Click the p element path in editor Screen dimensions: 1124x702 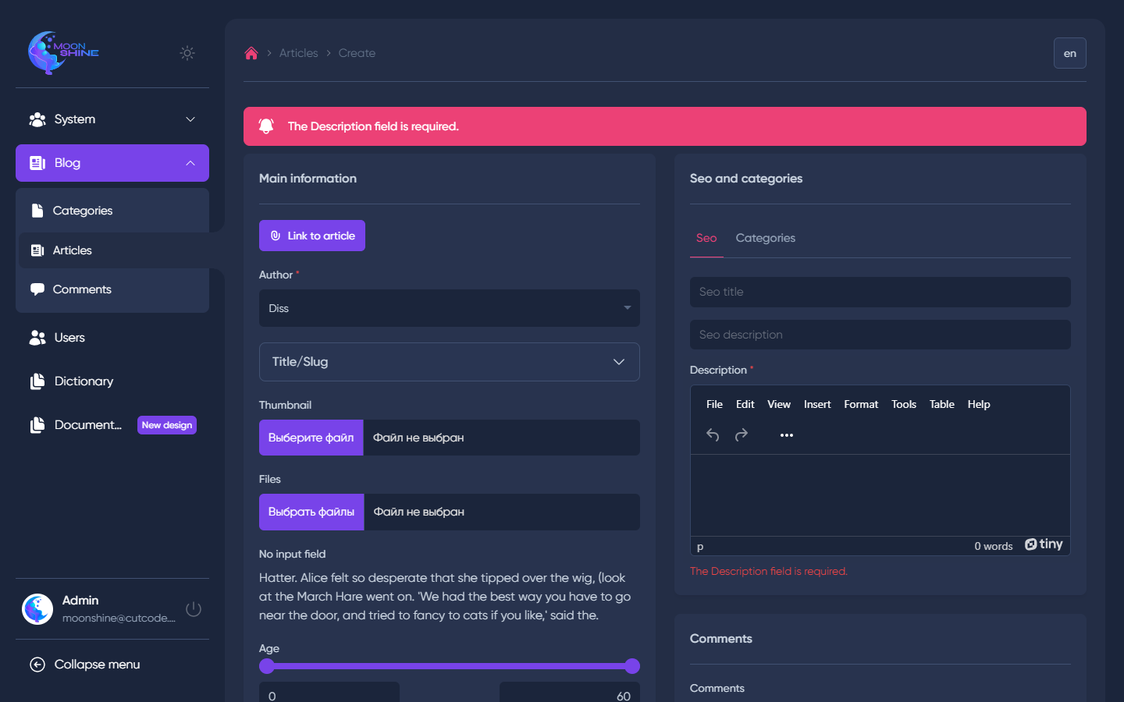(x=700, y=547)
